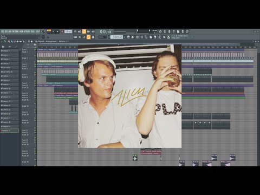Mute Track 1 via its green dot
Screen dimensions: 260x195
(x=35, y=49)
